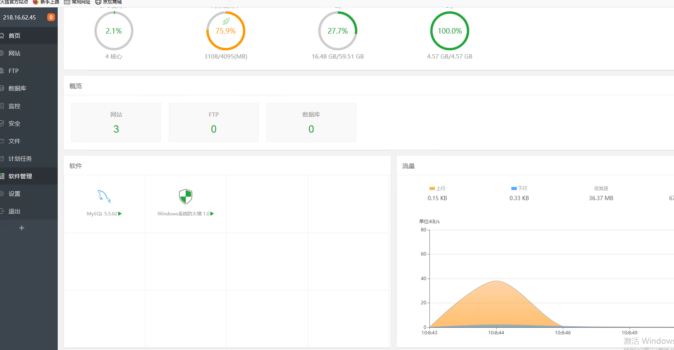Screen dimensions: 674x350
Task: Click the 10:8:44 time axis label
Action: click(x=496, y=333)
